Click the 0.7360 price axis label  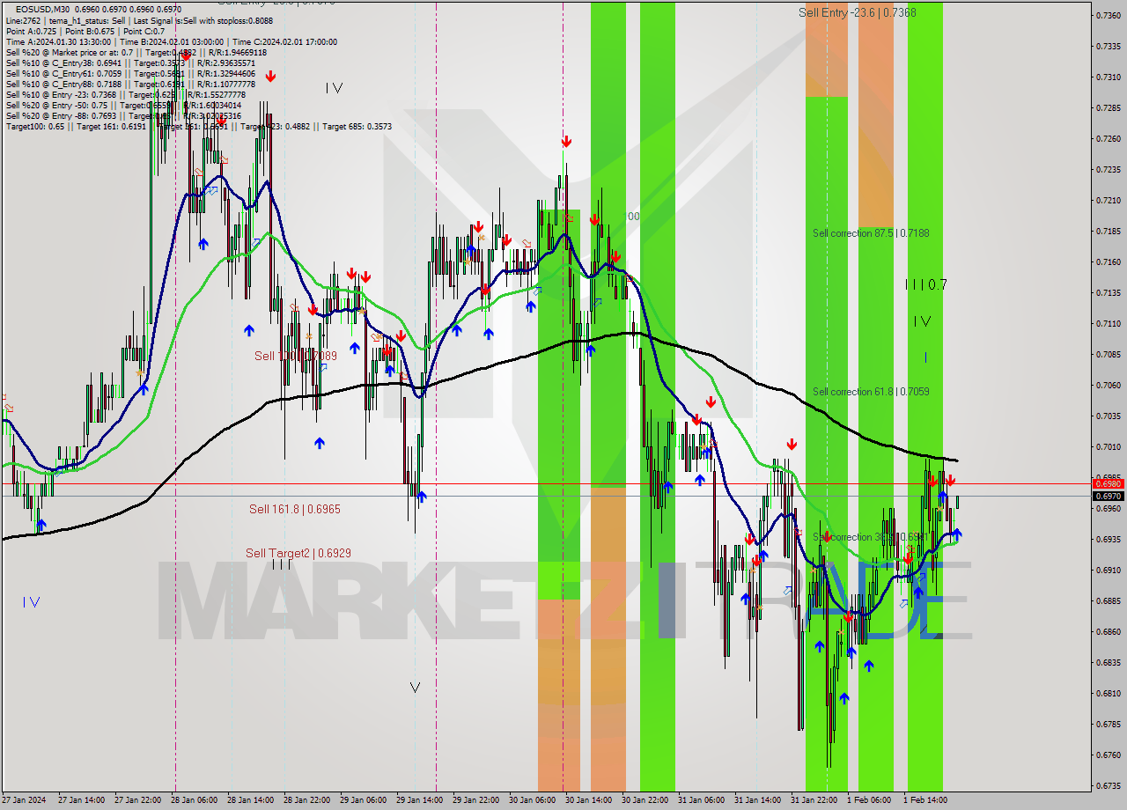(x=1108, y=15)
